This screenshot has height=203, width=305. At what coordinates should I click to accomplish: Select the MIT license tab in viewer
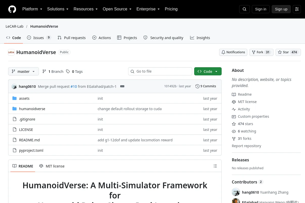[x=52, y=166]
